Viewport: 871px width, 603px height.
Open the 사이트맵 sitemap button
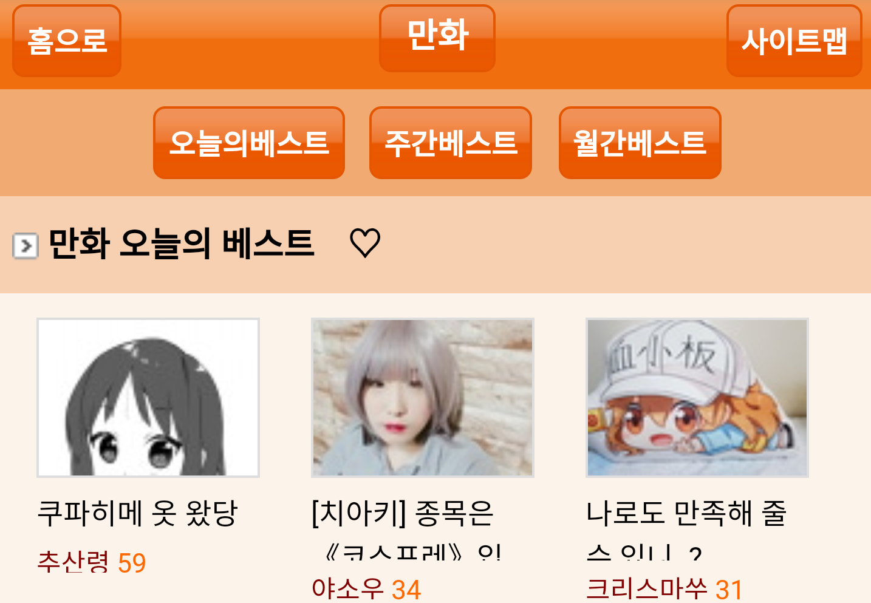coord(794,41)
